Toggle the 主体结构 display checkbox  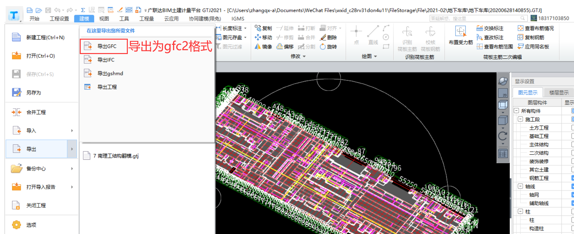pos(573,144)
